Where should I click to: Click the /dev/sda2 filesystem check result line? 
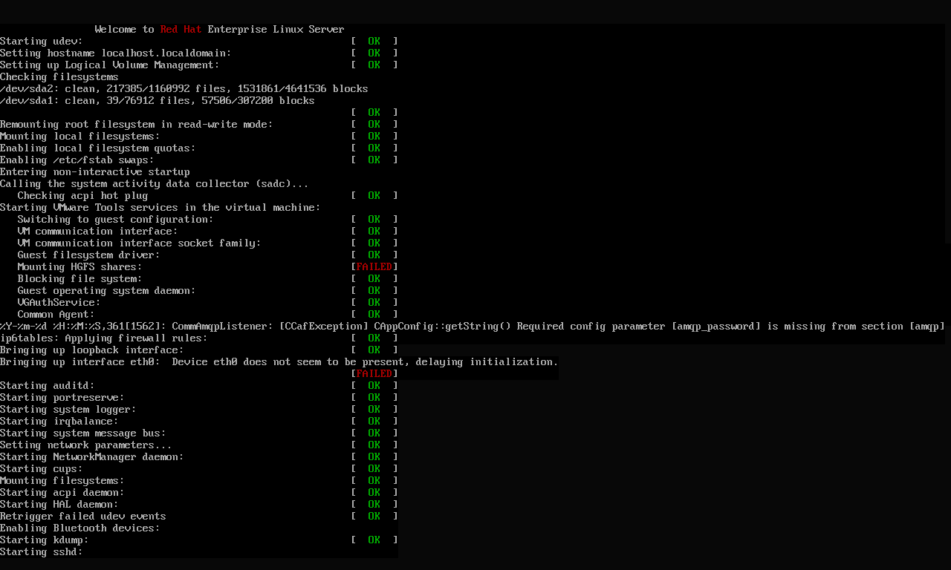tap(182, 88)
